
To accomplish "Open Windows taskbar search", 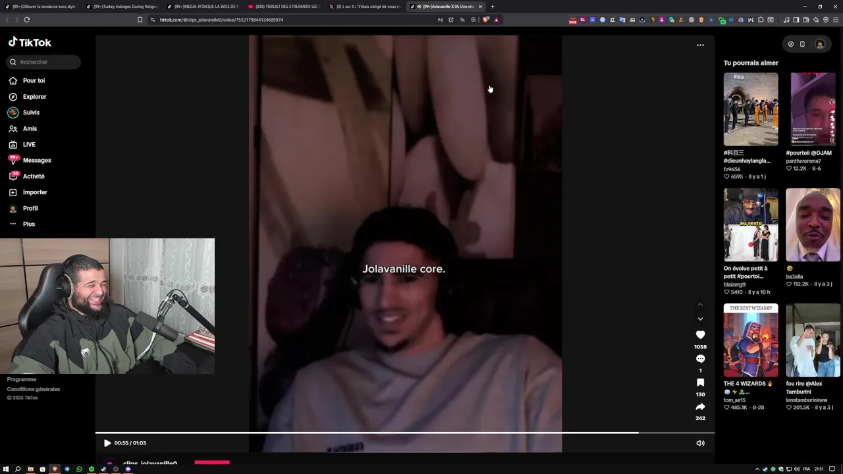I will (x=18, y=469).
